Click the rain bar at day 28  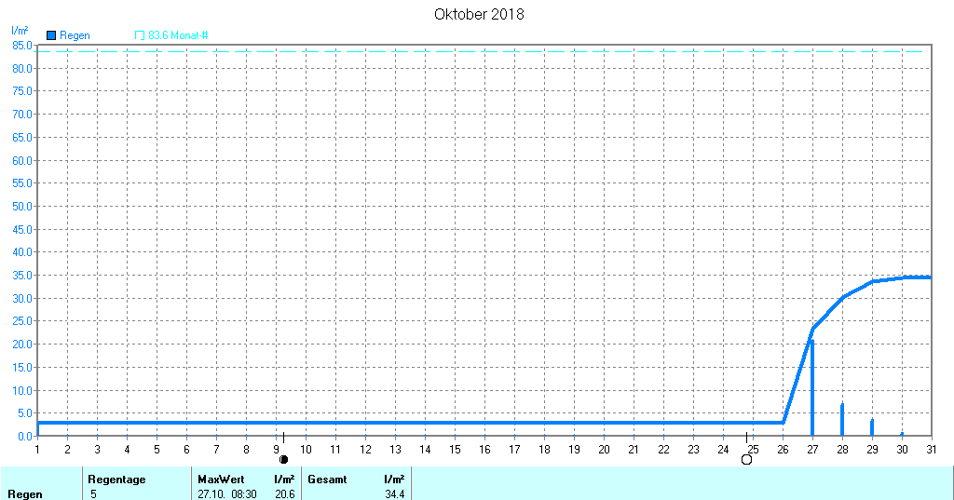tap(842, 420)
